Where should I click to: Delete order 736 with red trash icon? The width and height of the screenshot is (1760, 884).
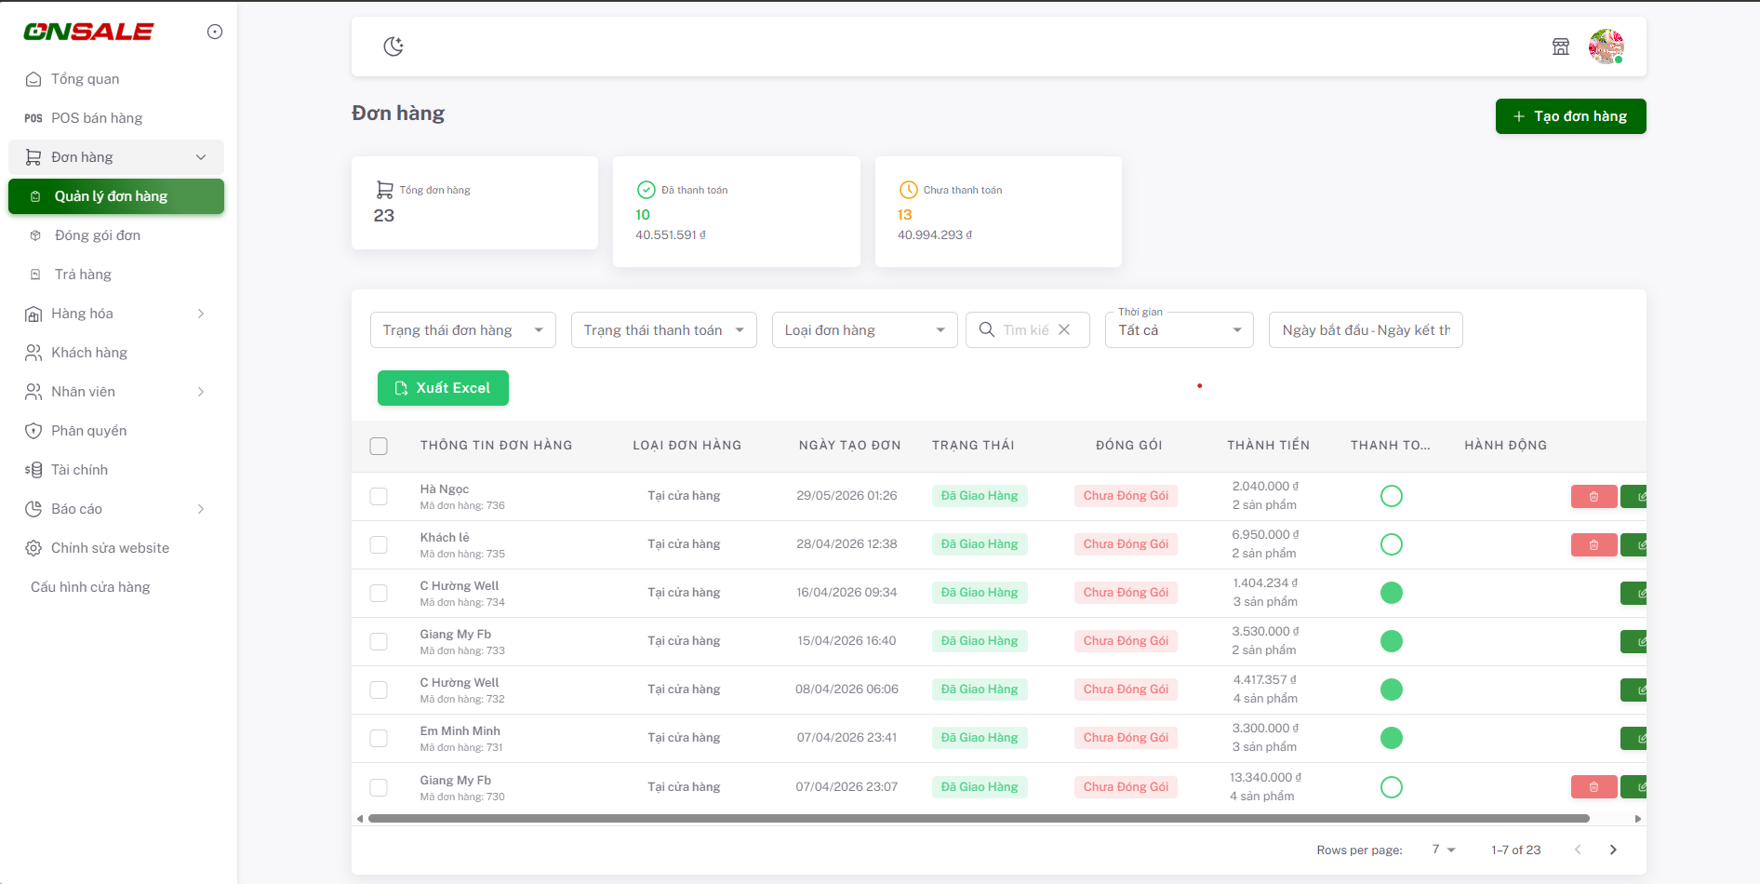click(1593, 496)
